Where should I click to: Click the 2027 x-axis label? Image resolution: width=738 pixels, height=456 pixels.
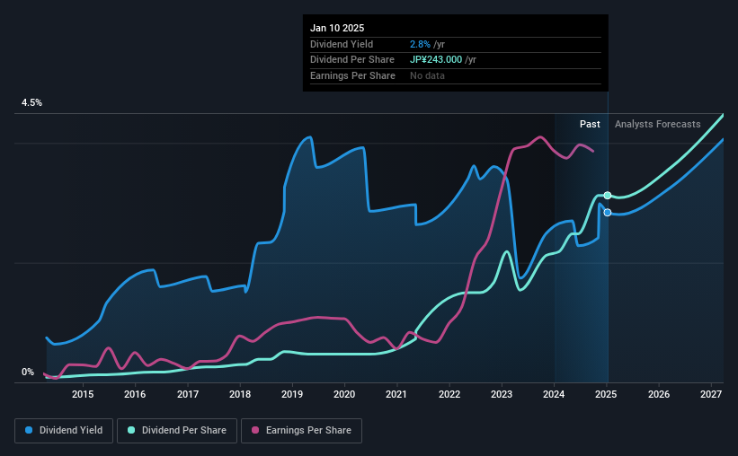point(711,394)
